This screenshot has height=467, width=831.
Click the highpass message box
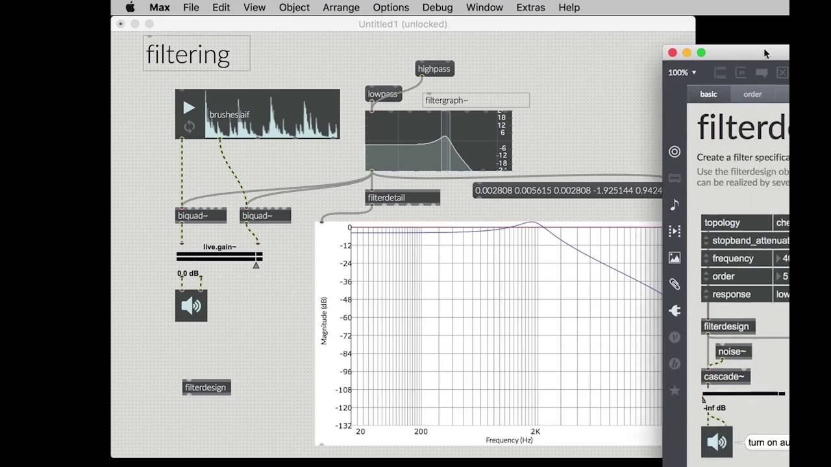[434, 69]
